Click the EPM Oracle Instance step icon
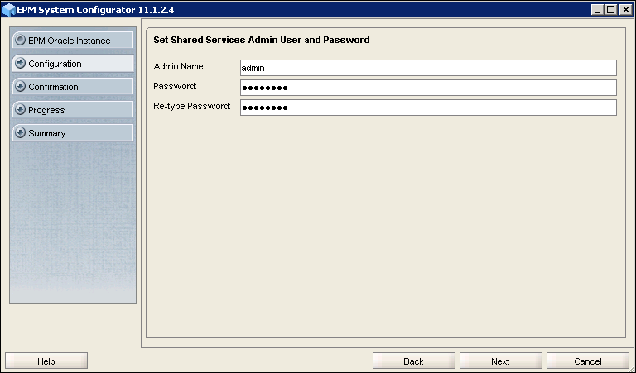 click(x=21, y=41)
